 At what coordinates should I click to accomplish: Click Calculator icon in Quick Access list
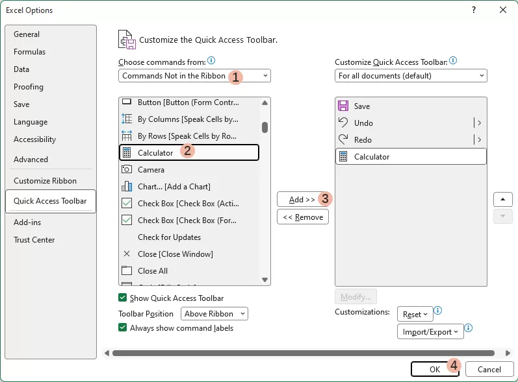[343, 156]
